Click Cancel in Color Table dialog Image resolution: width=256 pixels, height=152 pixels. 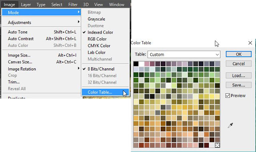tap(238, 64)
